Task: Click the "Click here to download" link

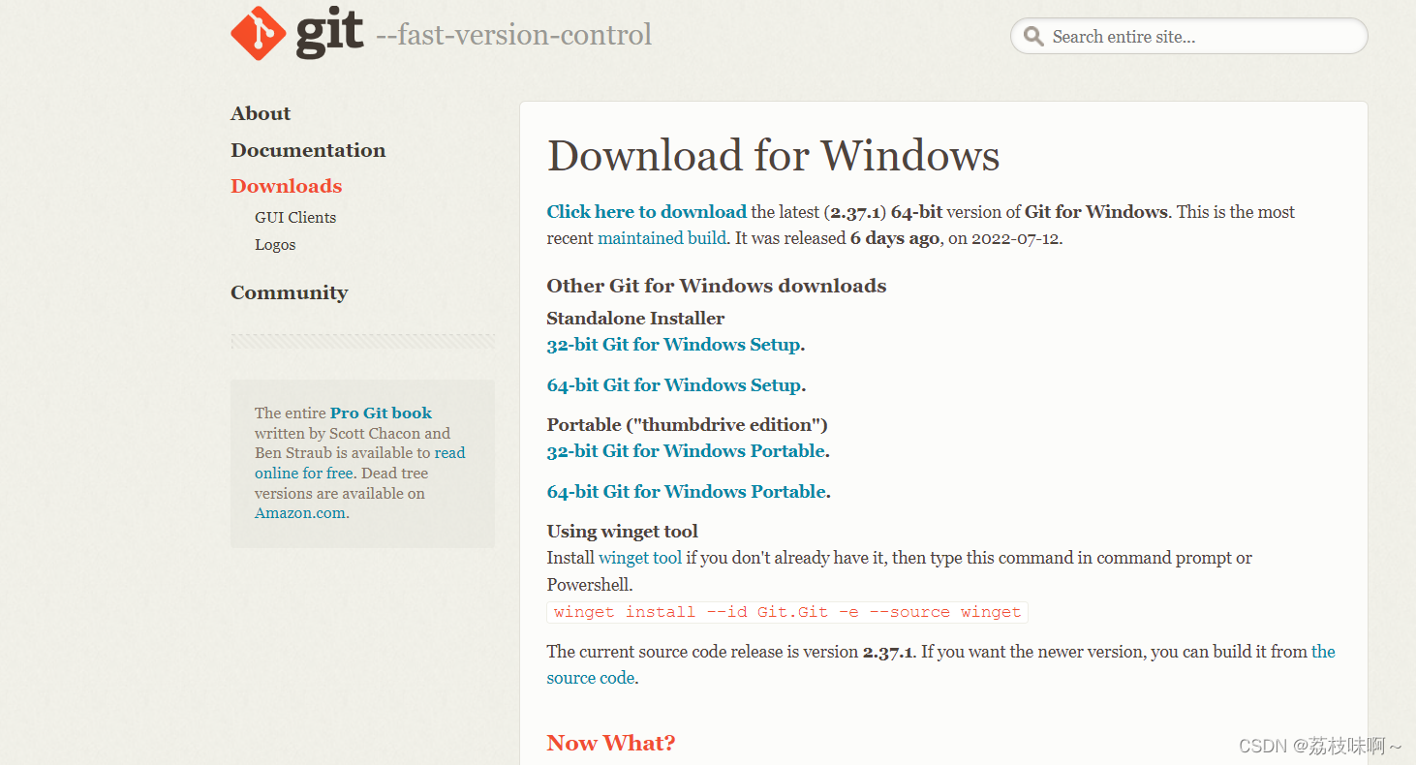Action: click(x=647, y=212)
